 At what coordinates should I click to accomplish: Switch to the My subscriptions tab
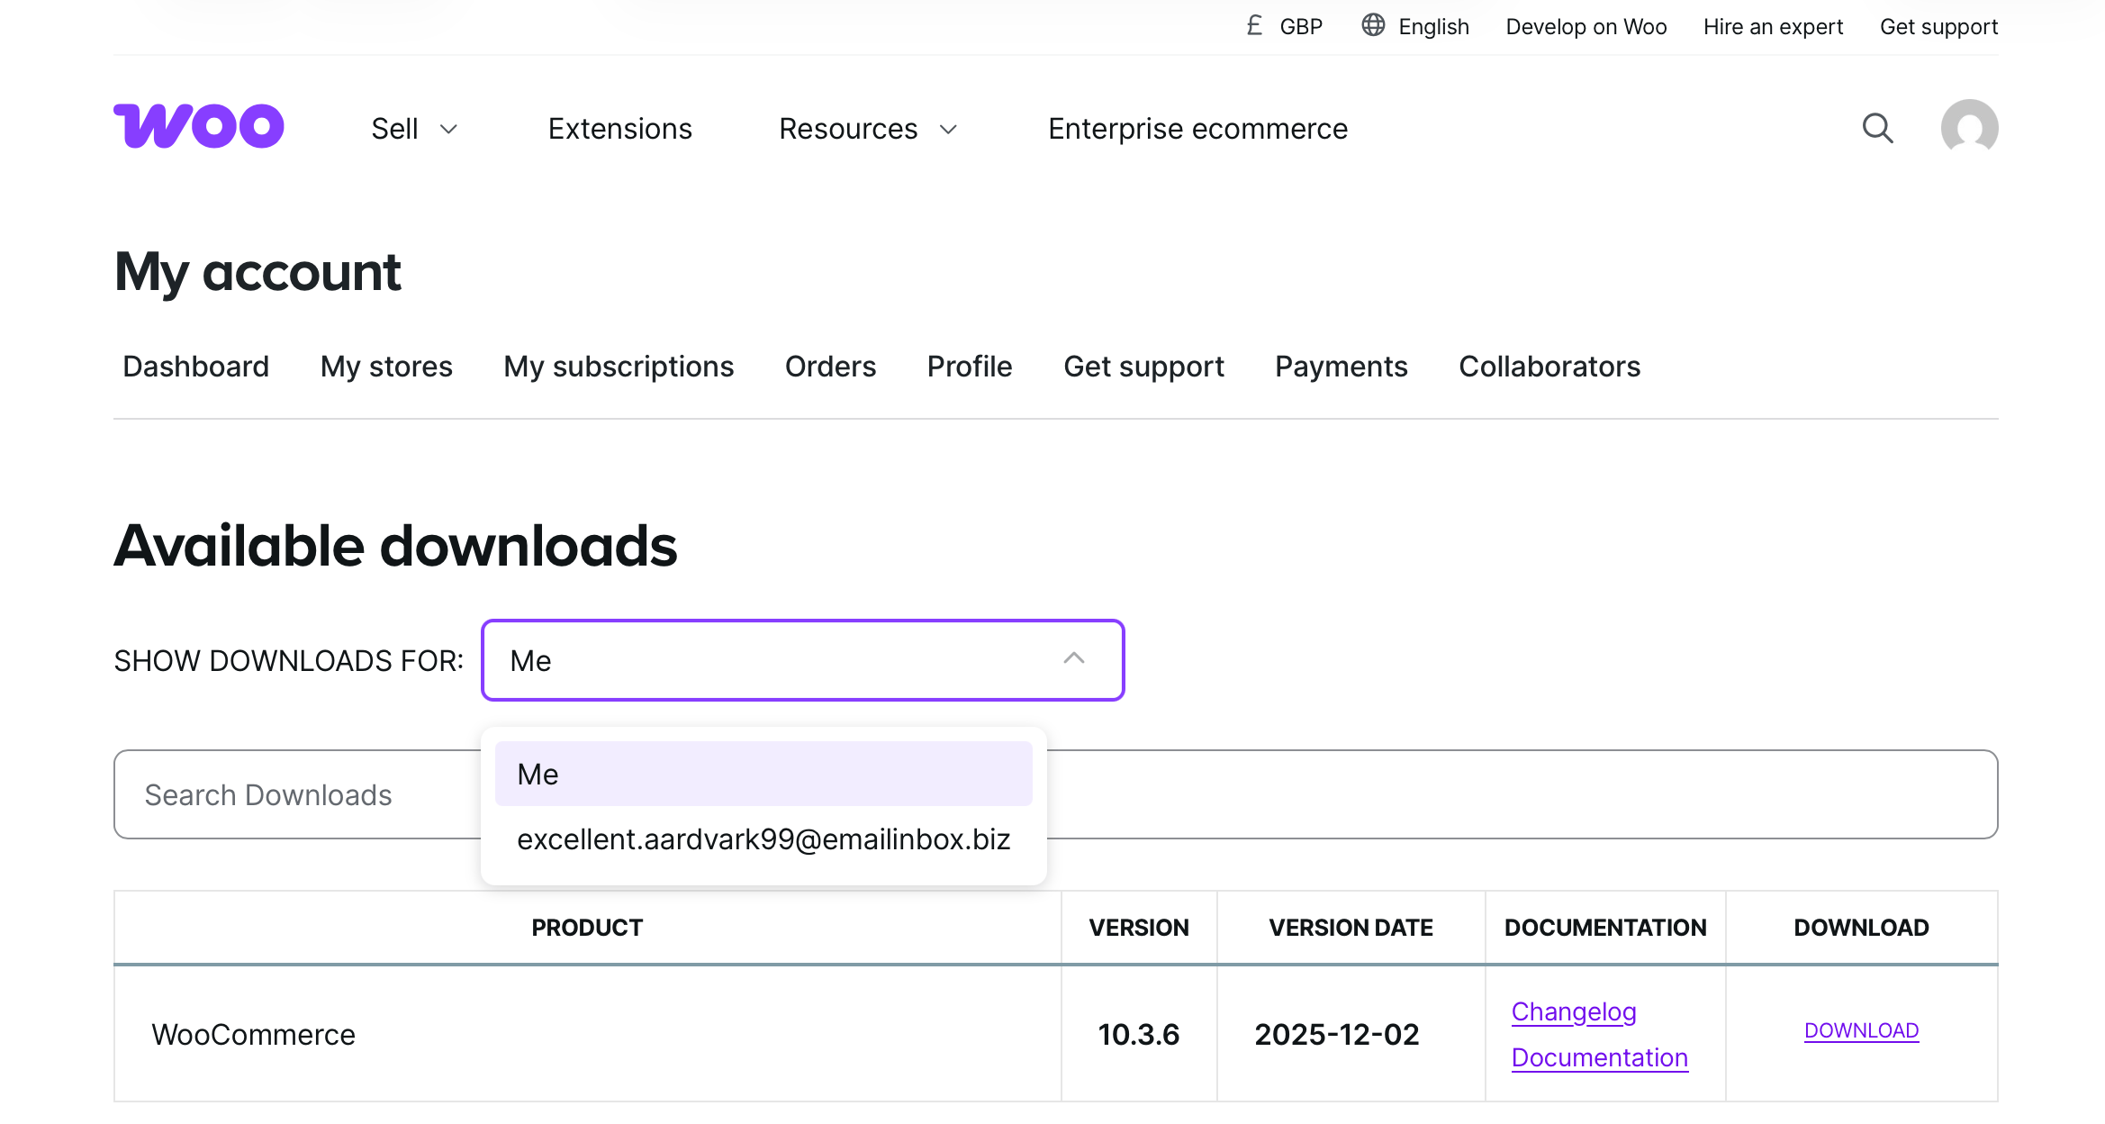pyautogui.click(x=619, y=367)
